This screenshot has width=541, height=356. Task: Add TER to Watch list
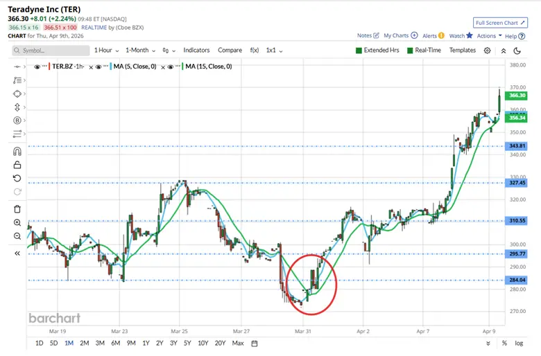[x=461, y=35]
